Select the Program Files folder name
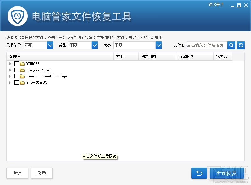Screen dimensions: 251x185 38,70
